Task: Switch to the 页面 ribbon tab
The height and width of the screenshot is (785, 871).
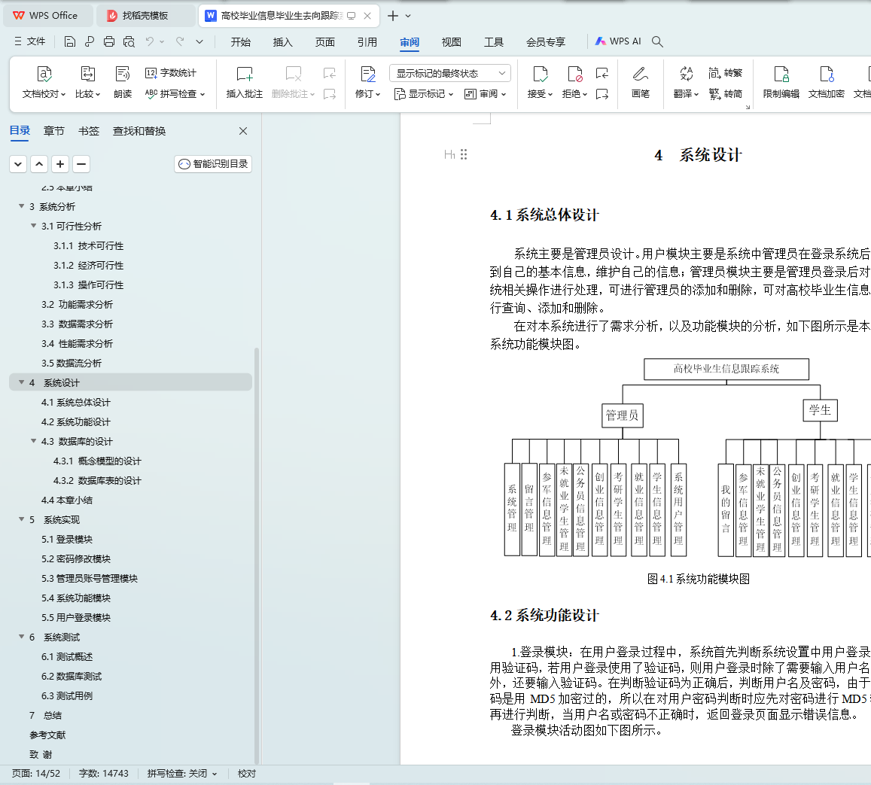Action: click(x=325, y=42)
